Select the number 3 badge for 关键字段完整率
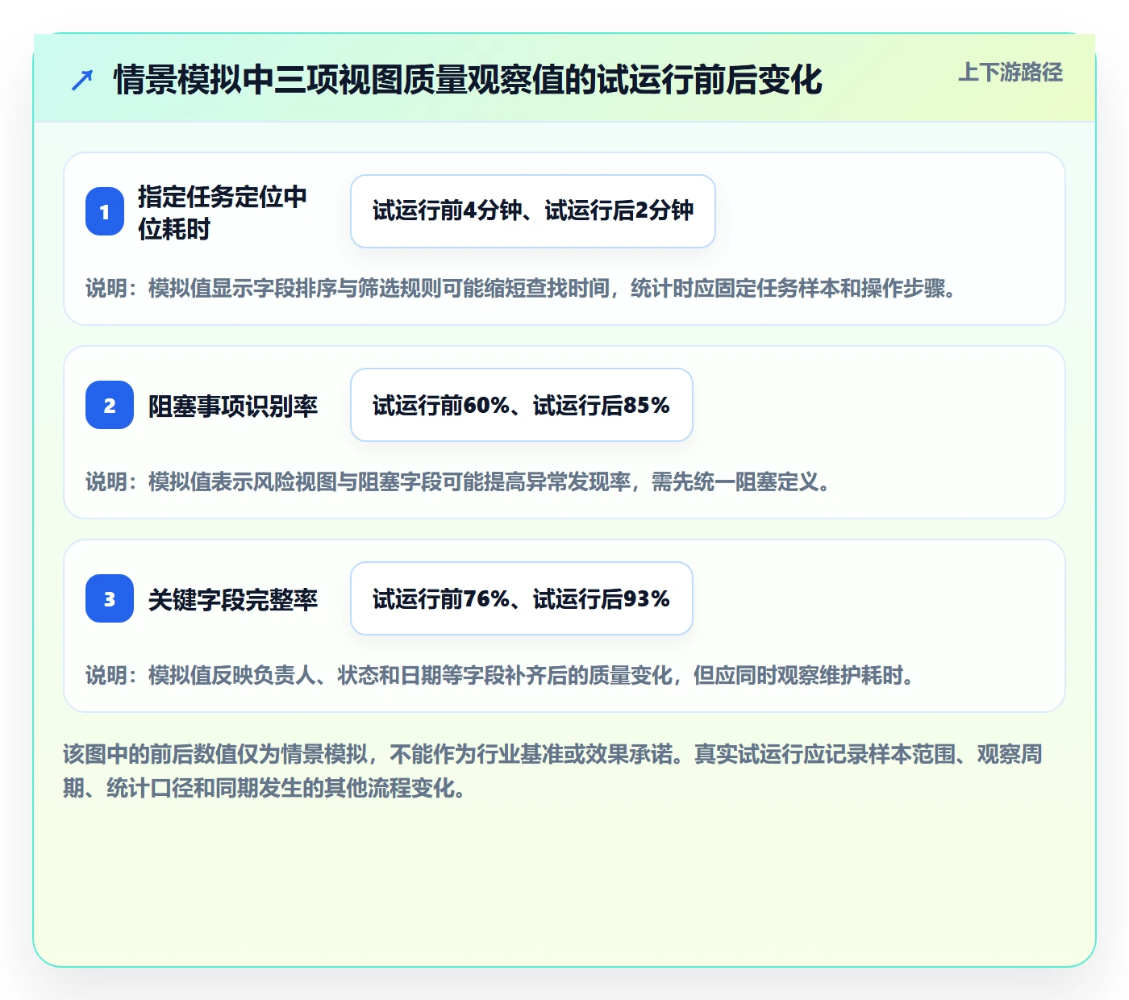Image resolution: width=1129 pixels, height=1000 pixels. 110,598
